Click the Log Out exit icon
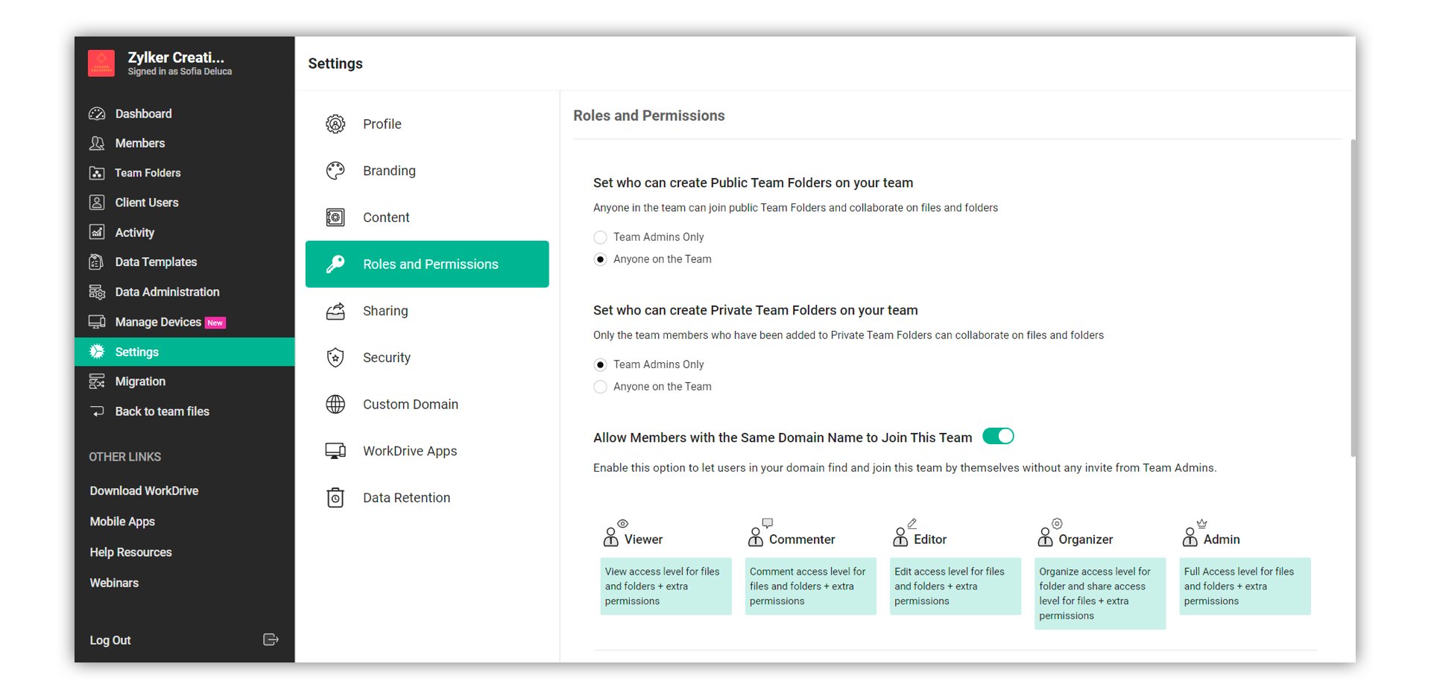The image size is (1431, 699). coord(271,639)
